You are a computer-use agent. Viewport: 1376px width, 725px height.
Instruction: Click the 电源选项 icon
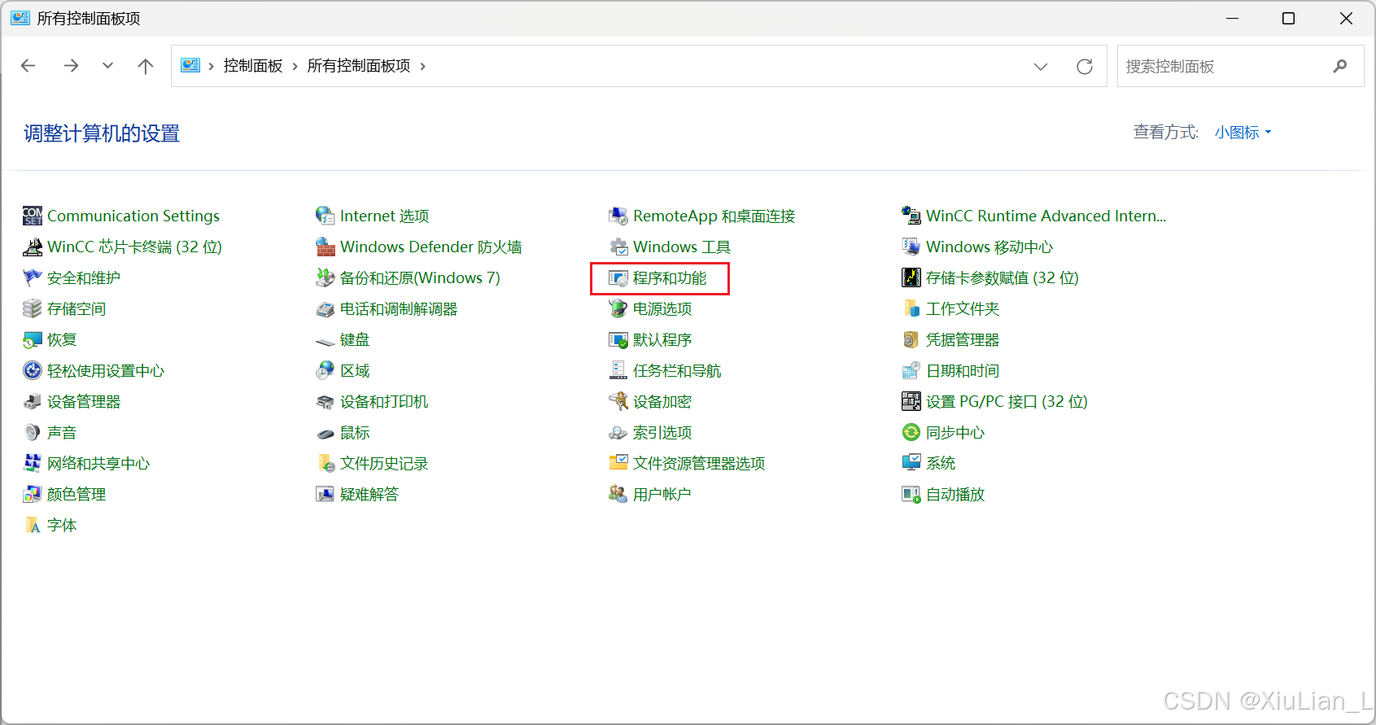[618, 308]
